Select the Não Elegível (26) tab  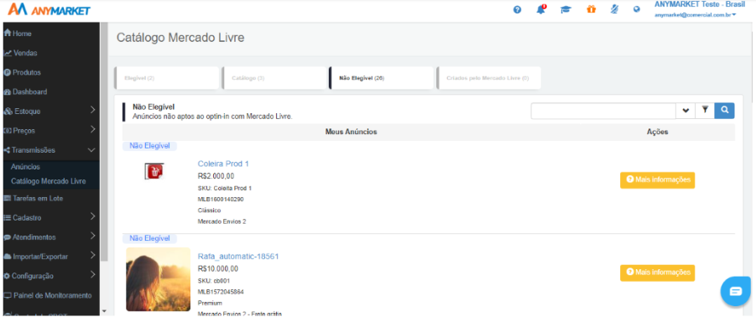pos(382,77)
